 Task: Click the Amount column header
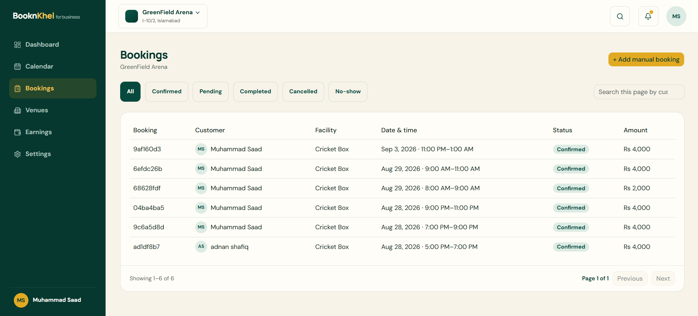(635, 130)
